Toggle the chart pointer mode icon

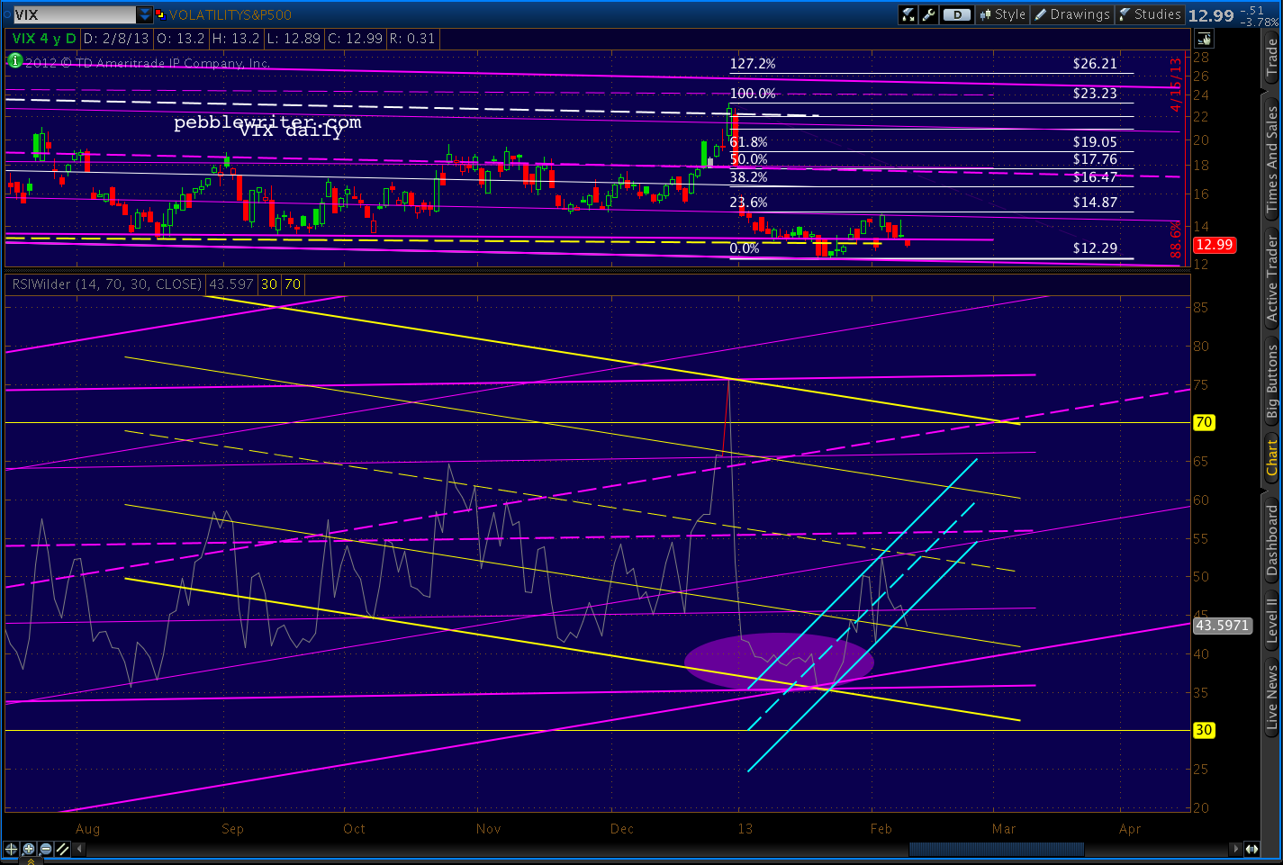[x=1204, y=39]
